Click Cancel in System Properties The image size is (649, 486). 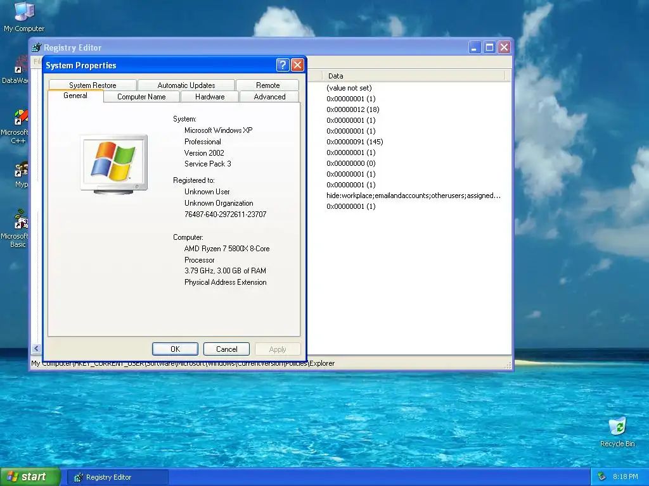click(x=226, y=349)
